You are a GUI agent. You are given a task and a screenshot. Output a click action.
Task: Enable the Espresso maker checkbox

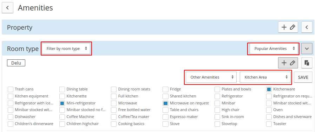pyautogui.click(x=165, y=117)
